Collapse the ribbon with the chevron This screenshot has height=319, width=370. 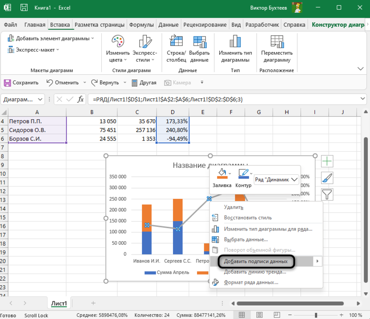tap(360, 69)
